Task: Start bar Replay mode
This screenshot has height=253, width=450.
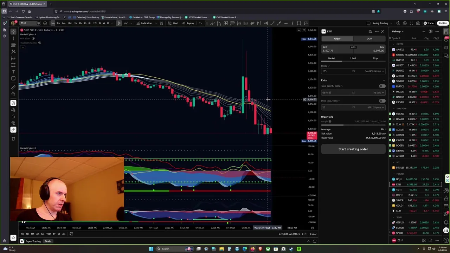Action: click(188, 23)
